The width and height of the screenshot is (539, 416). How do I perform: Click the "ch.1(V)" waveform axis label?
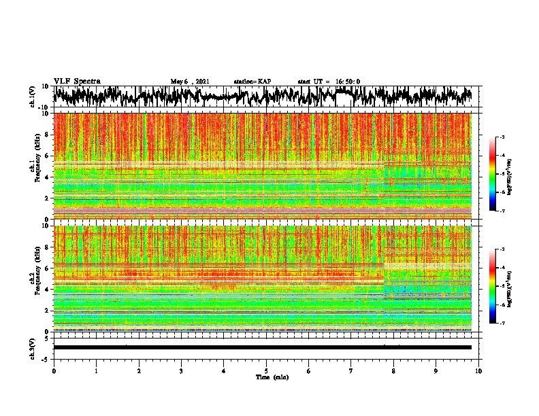33,97
